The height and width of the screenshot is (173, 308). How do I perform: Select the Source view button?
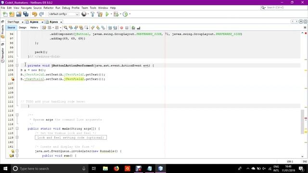11,28
